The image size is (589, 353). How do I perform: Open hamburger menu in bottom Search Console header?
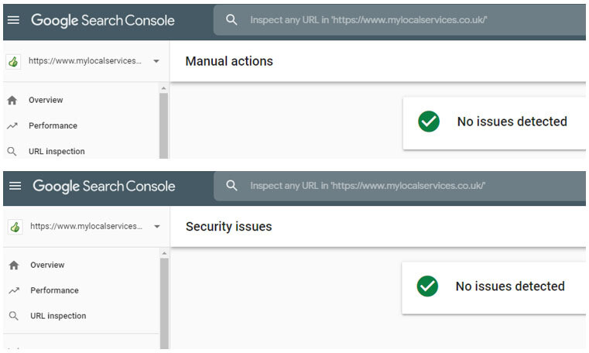(14, 186)
